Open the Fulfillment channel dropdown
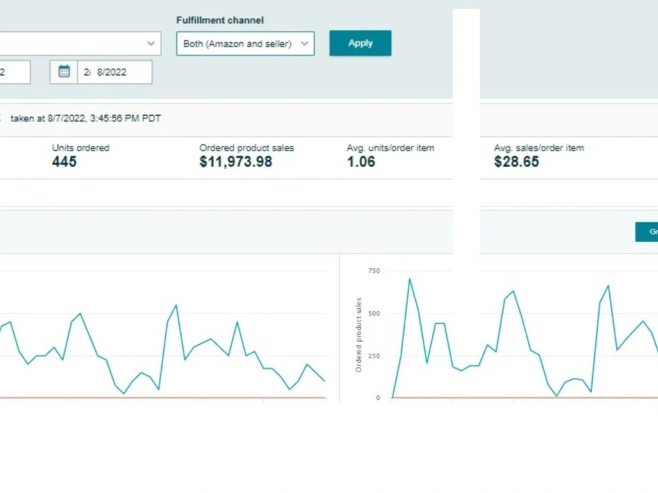 (x=245, y=43)
